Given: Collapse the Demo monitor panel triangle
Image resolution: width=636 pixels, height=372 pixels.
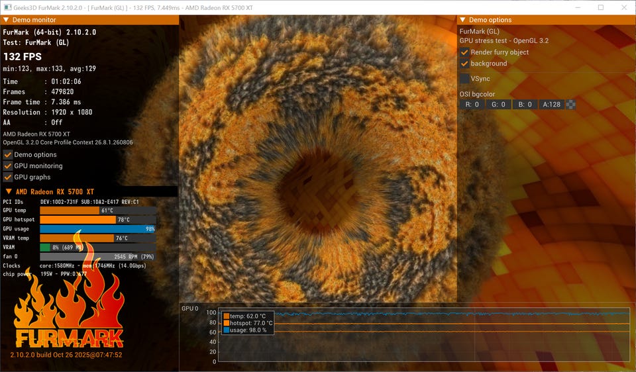Looking at the screenshot, I should (6, 20).
